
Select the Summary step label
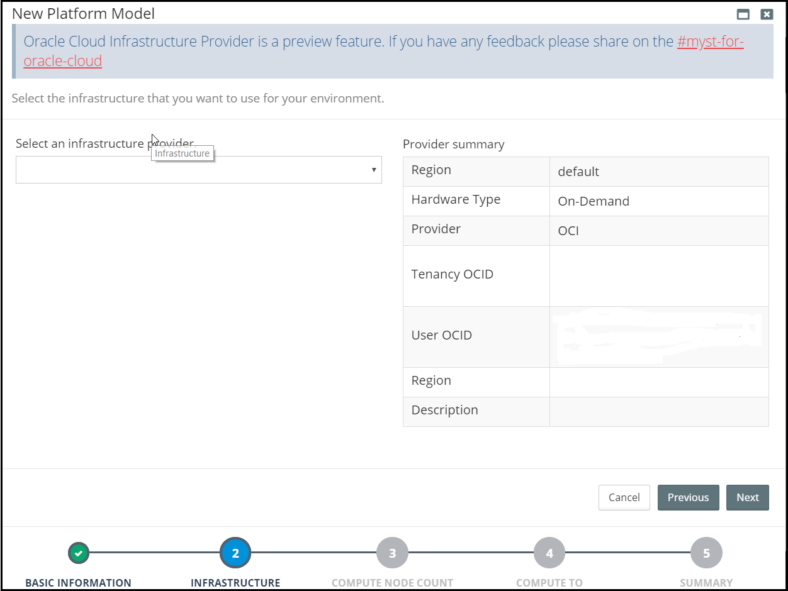[x=706, y=583]
